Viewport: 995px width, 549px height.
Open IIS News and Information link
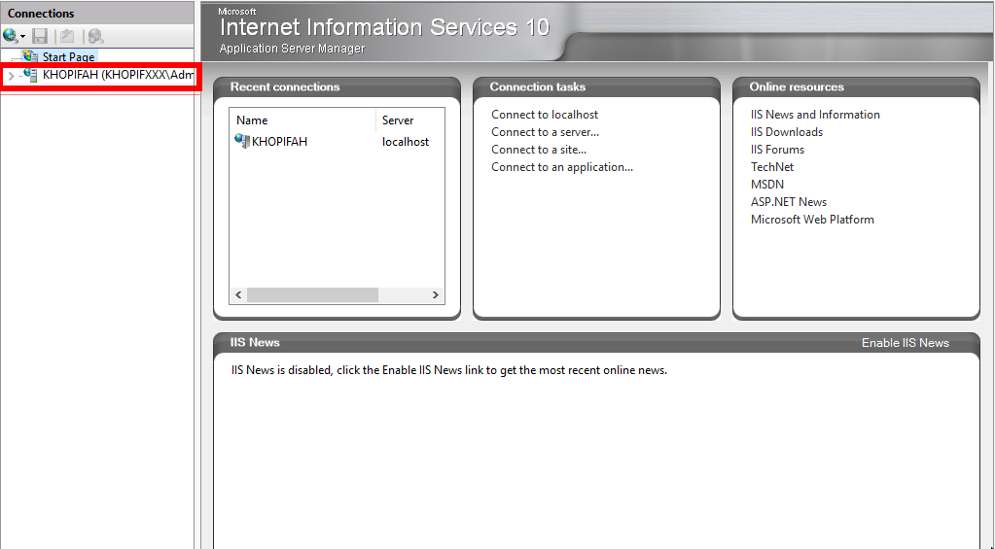[x=815, y=114]
